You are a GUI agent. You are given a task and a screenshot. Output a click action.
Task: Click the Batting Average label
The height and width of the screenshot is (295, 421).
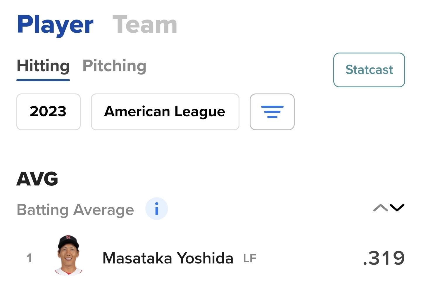point(75,210)
